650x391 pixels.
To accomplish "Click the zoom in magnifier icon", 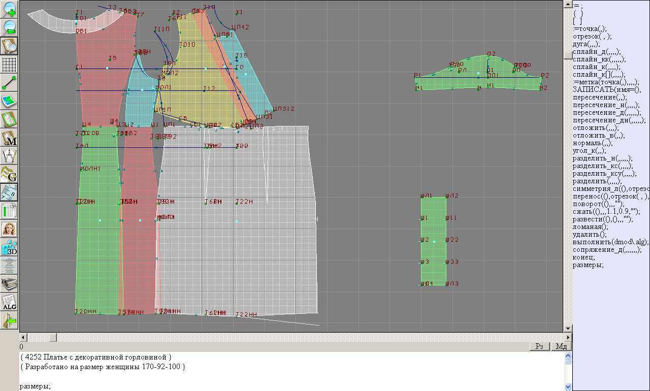I will 10,9.
